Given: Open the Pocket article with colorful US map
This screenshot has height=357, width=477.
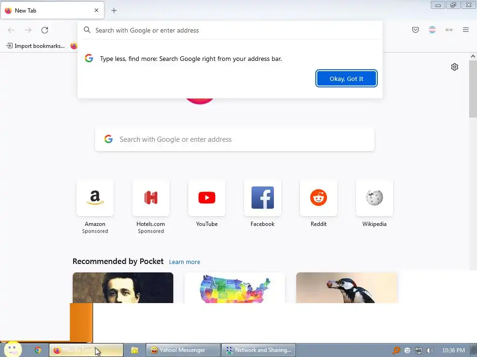Looking at the screenshot, I should [x=235, y=288].
